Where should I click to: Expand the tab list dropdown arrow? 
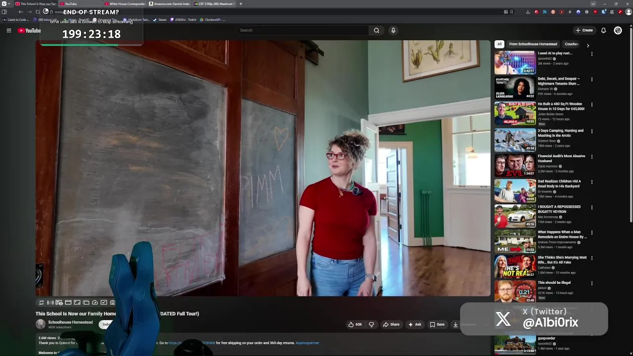593,3
